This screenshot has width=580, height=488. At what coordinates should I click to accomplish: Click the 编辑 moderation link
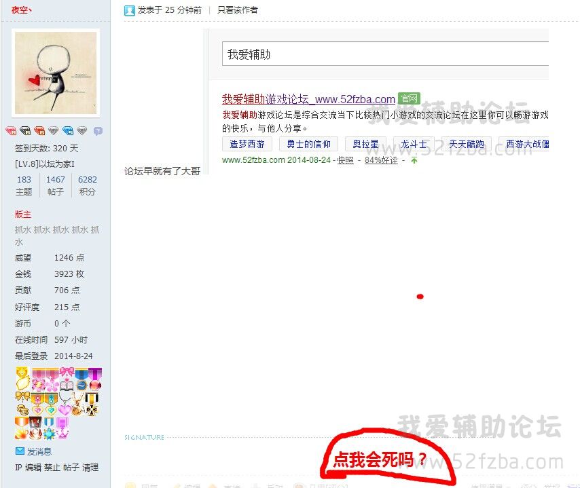point(33,468)
